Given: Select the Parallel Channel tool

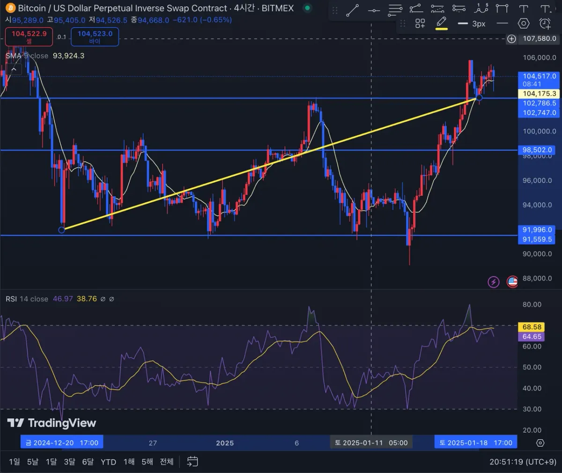Looking at the screenshot, I should coord(437,9).
